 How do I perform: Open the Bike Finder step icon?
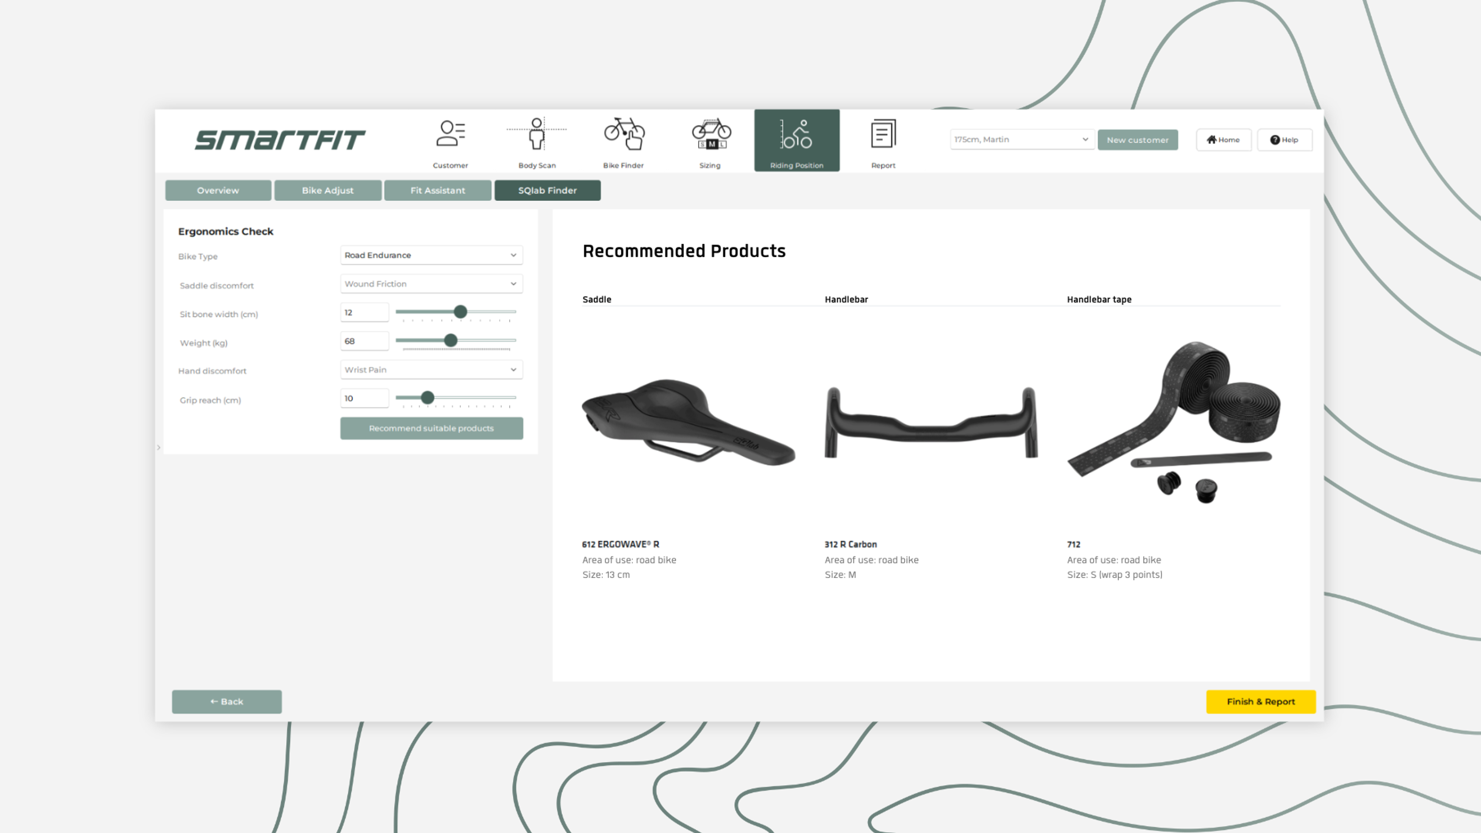(624, 134)
